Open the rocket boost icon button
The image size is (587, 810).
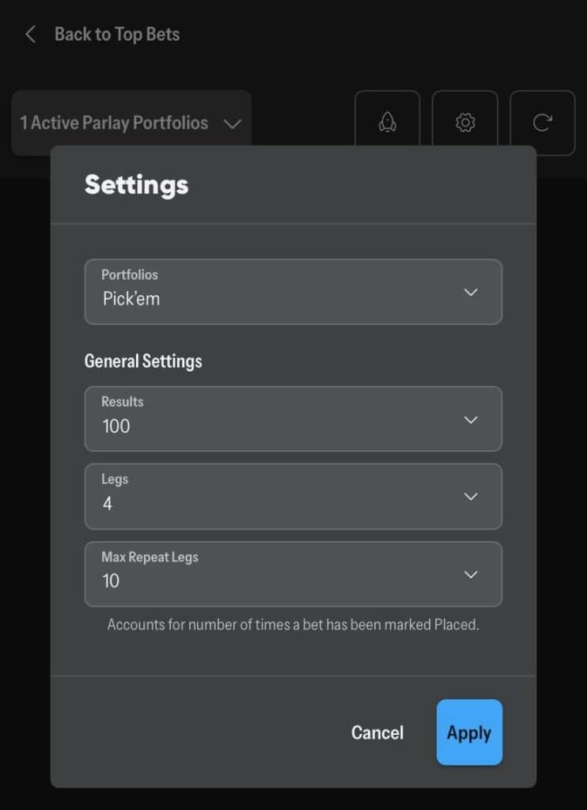(x=387, y=122)
